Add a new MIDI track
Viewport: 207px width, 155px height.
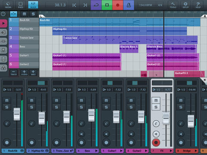(33, 73)
